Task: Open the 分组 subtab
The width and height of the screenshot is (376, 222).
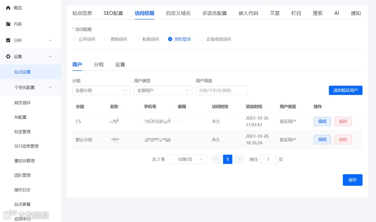Action: [x=99, y=64]
